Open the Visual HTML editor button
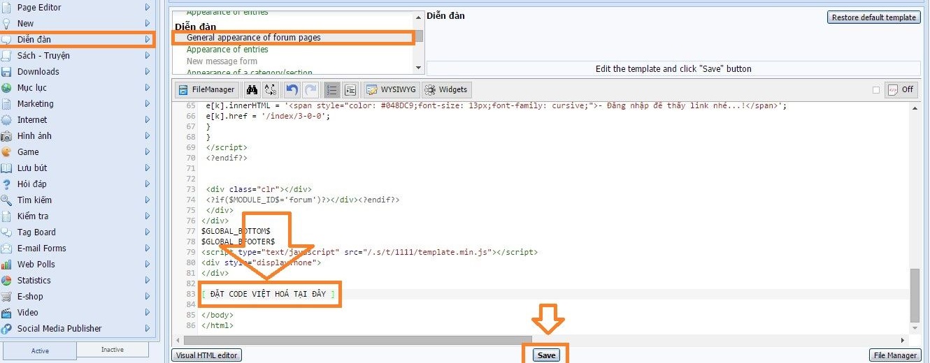 (207, 355)
